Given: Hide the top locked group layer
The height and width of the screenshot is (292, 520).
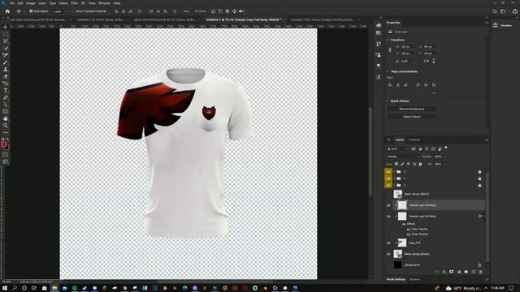Looking at the screenshot, I should 388,172.
